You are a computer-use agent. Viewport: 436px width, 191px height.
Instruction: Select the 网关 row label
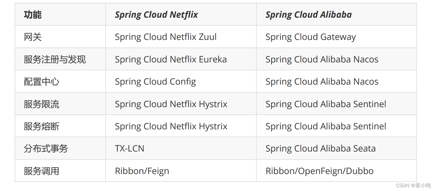(33, 37)
